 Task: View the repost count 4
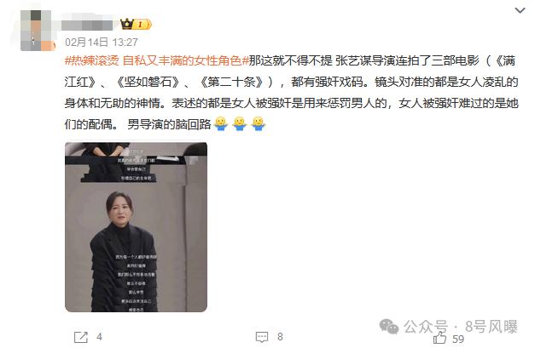[x=99, y=337]
